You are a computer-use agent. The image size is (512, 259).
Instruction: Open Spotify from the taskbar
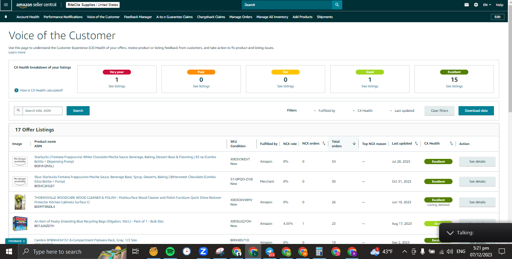click(170, 251)
